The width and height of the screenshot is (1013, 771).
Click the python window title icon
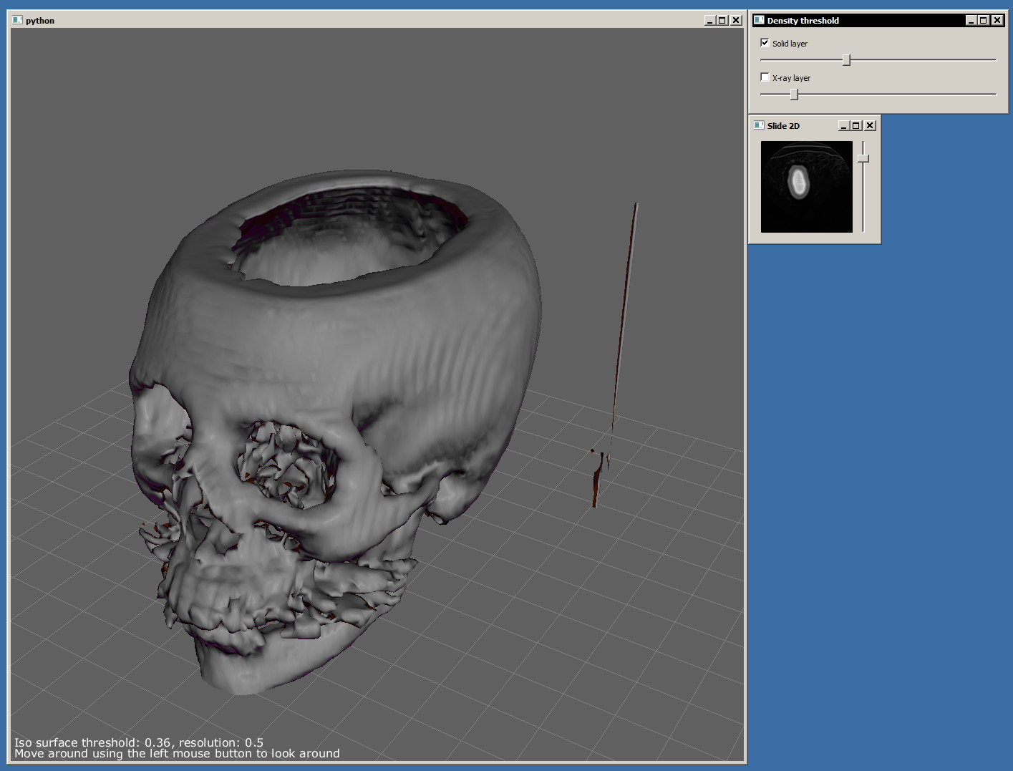(x=17, y=20)
